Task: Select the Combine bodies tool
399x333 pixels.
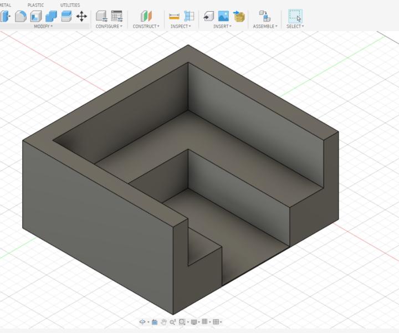Action: [51, 16]
